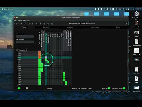Image resolution: width=142 pixels, height=107 pixels.
Task: Open the View menu
Action: tap(24, 20)
